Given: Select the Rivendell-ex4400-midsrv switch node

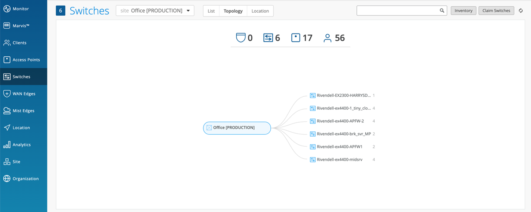Looking at the screenshot, I should (x=339, y=159).
